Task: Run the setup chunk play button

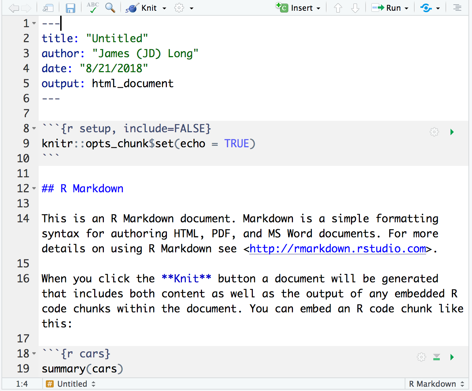Action: (452, 132)
